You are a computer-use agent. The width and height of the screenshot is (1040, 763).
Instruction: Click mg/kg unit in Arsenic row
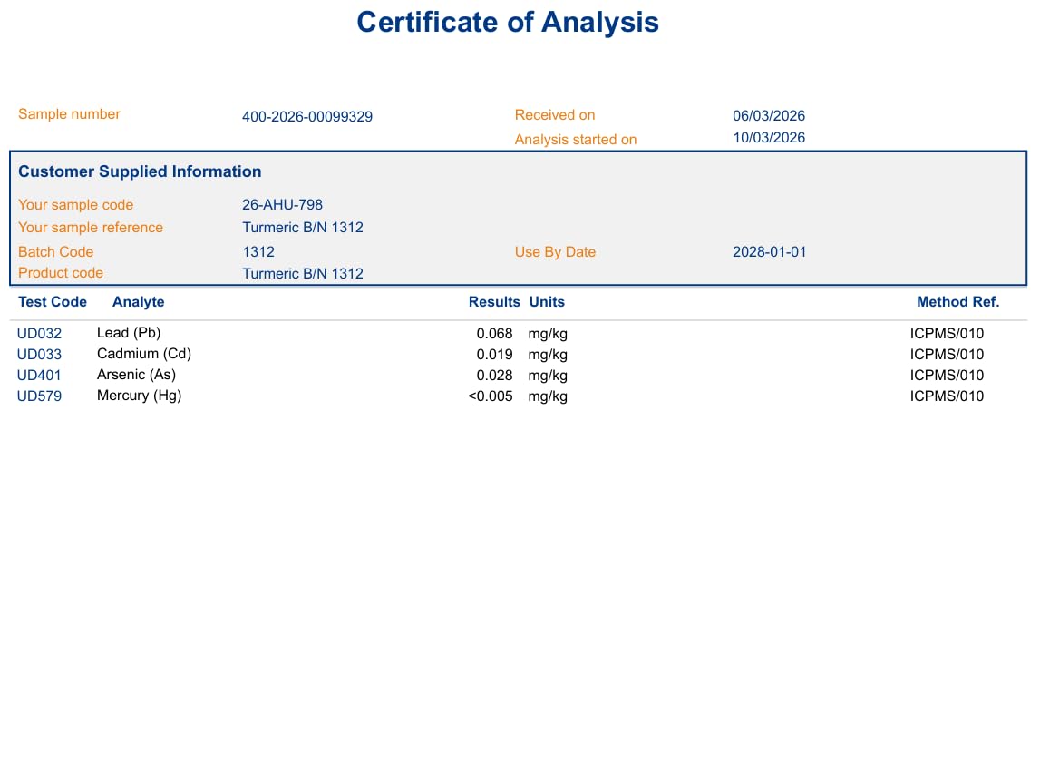[548, 376]
